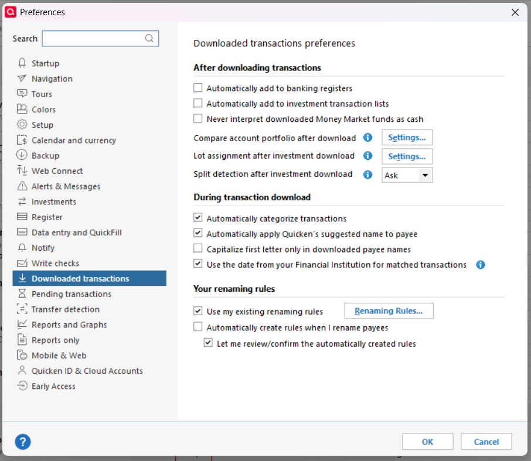Close the Preferences window

[x=515, y=12]
